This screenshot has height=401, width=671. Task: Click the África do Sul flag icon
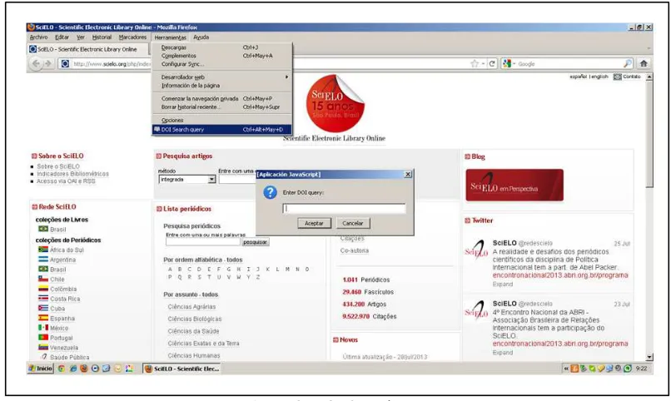pyautogui.click(x=43, y=250)
